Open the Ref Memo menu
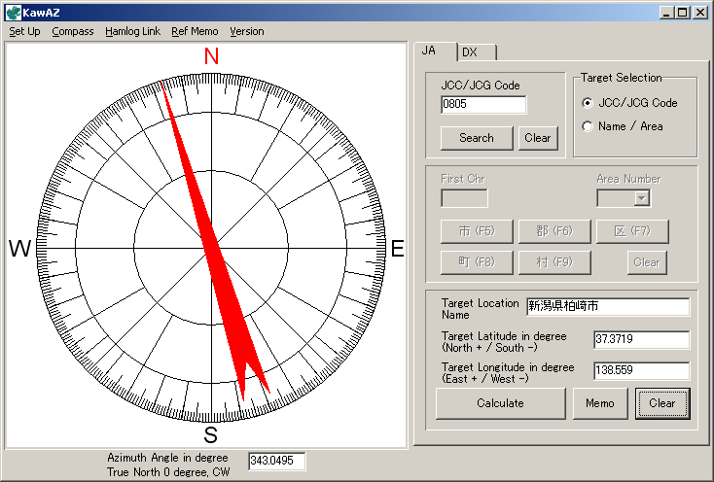714x482 pixels. click(x=195, y=31)
